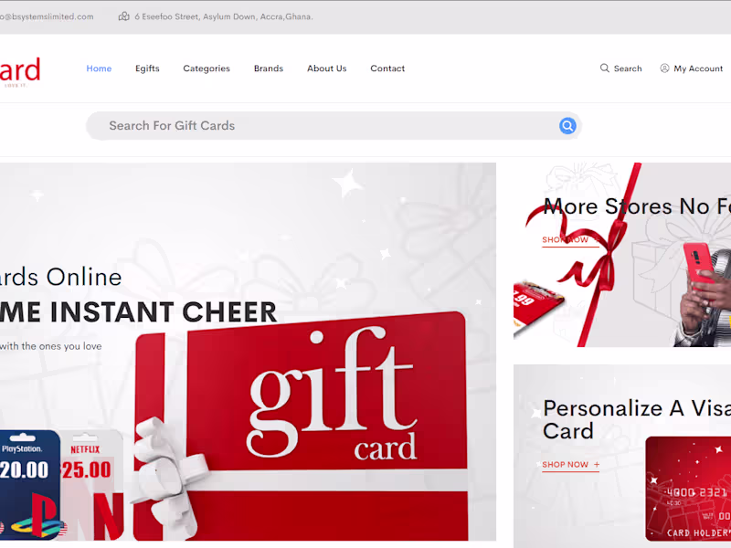Click the red site logo
The image size is (731, 548).
click(x=19, y=71)
